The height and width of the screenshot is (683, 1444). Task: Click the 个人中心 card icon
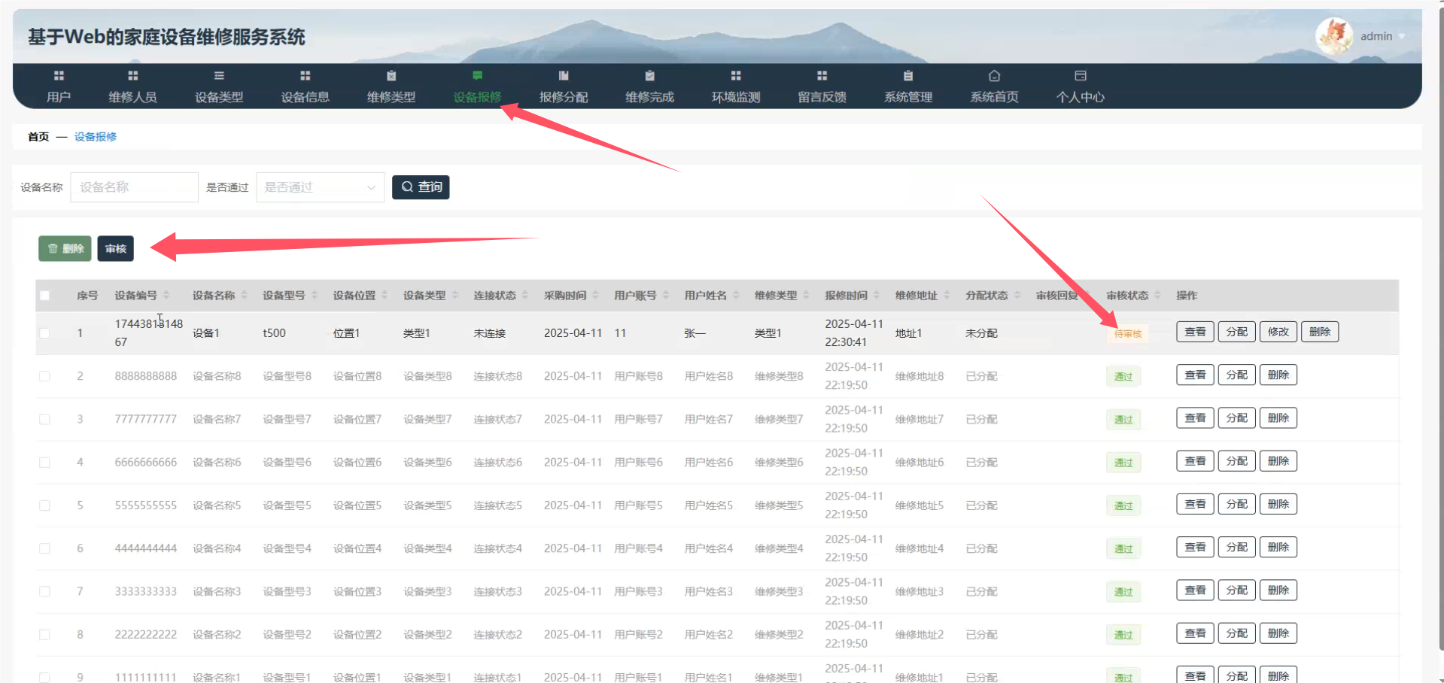click(1081, 76)
